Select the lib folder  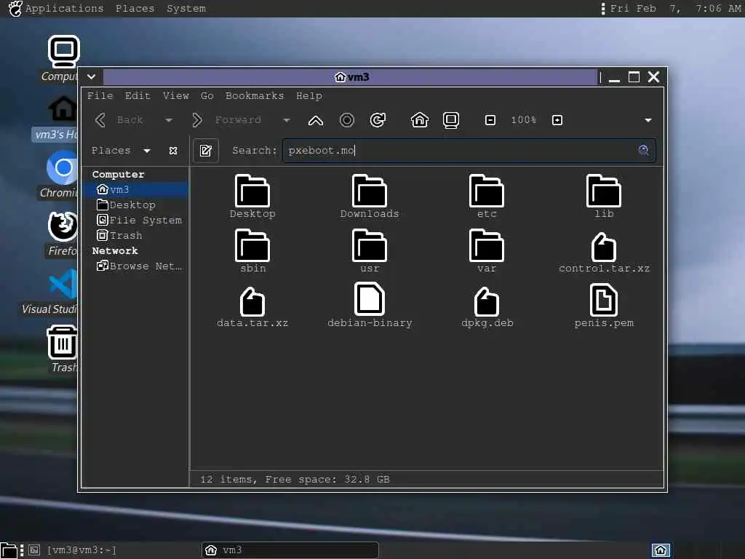tap(604, 197)
